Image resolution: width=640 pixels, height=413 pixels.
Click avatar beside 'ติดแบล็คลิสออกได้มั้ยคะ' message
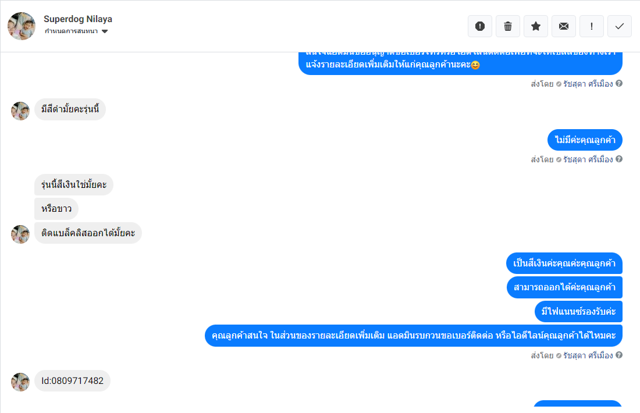pos(20,234)
